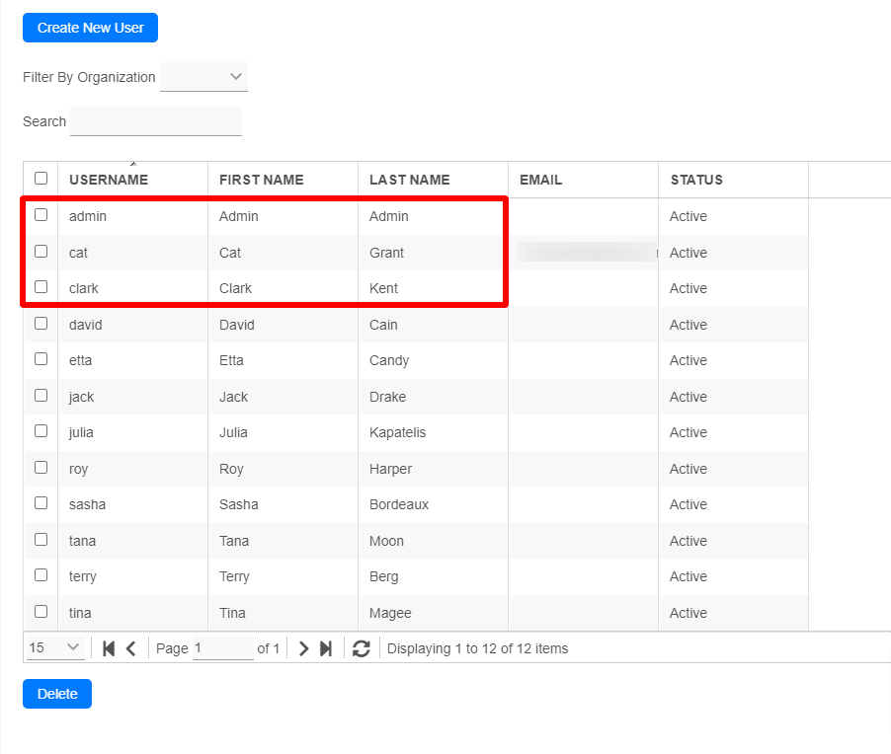Sort by the Username column header

click(109, 180)
